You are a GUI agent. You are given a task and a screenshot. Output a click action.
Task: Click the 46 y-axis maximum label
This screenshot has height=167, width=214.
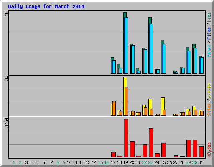coord(6,14)
